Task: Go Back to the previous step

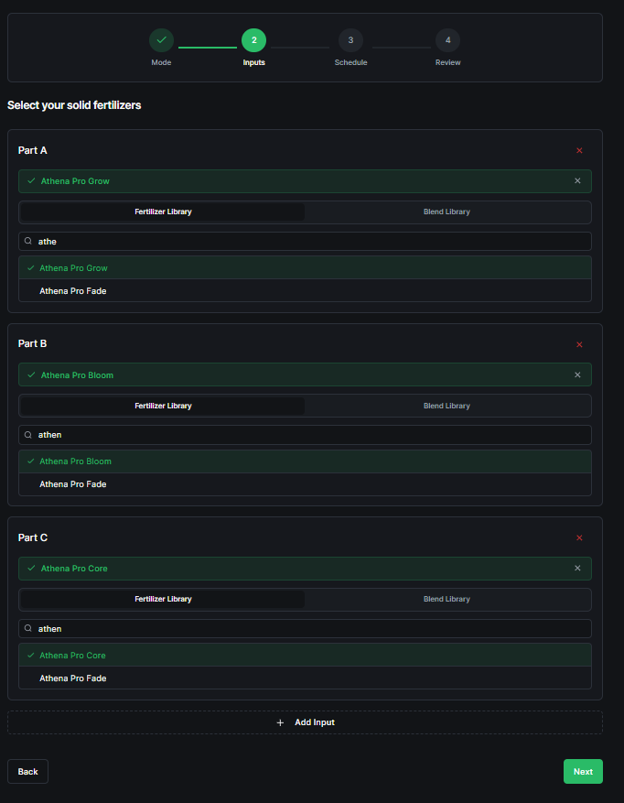Action: click(27, 772)
